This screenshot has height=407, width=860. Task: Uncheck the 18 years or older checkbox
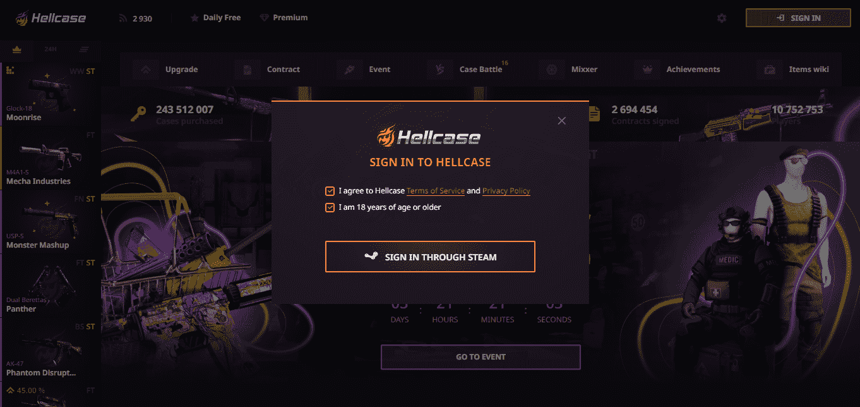pyautogui.click(x=330, y=207)
